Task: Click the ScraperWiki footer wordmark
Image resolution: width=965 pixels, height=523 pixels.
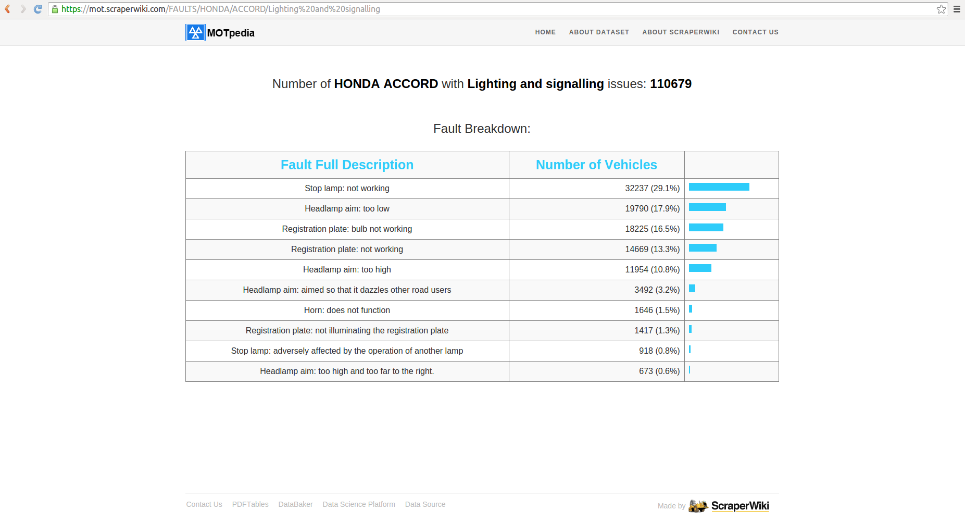Action: 740,506
